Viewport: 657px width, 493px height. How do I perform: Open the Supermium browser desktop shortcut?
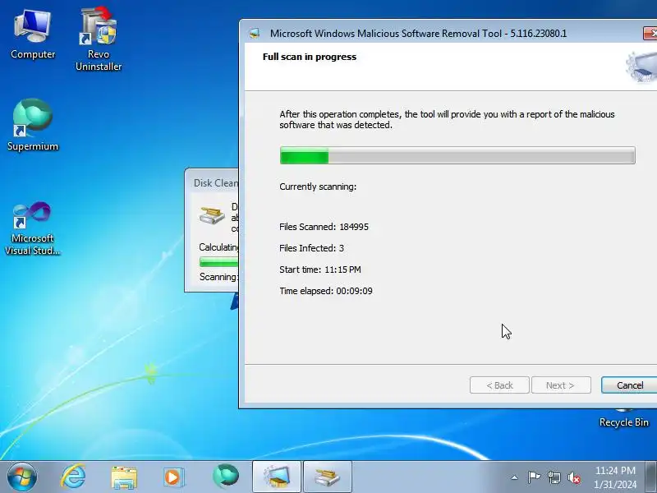coord(33,125)
